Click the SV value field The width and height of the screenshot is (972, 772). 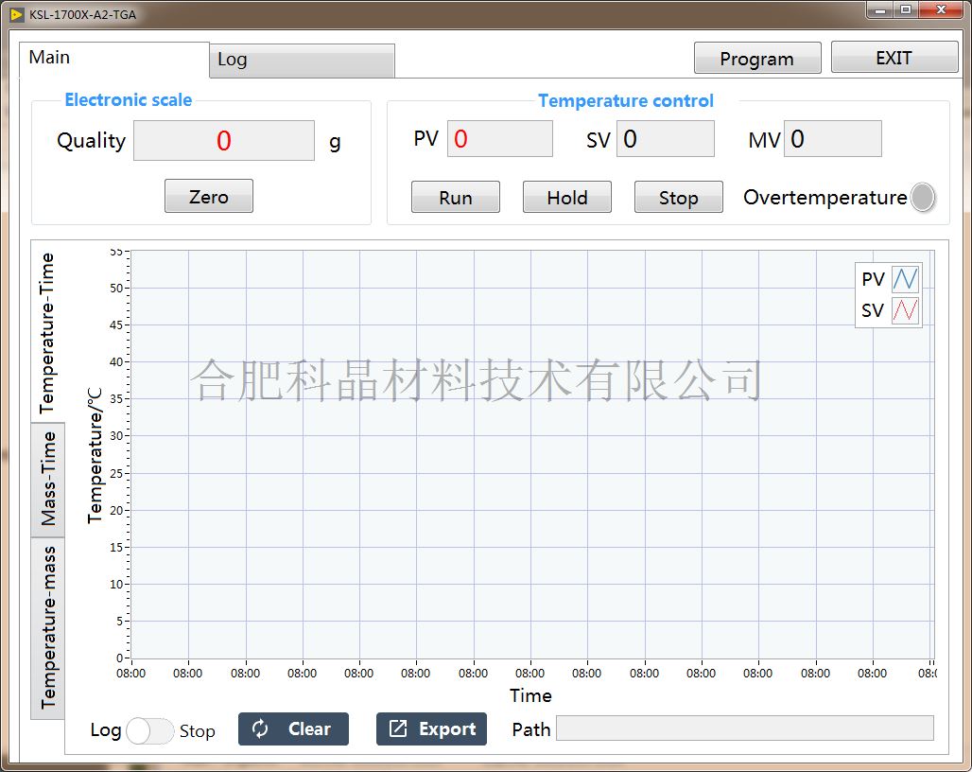665,139
